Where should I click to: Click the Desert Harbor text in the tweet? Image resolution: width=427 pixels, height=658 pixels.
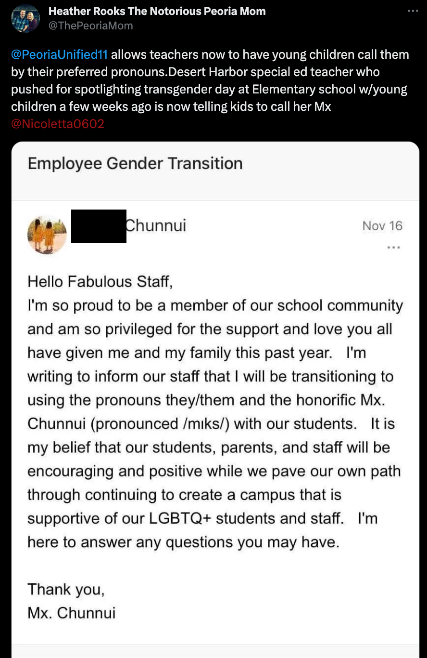[x=201, y=72]
